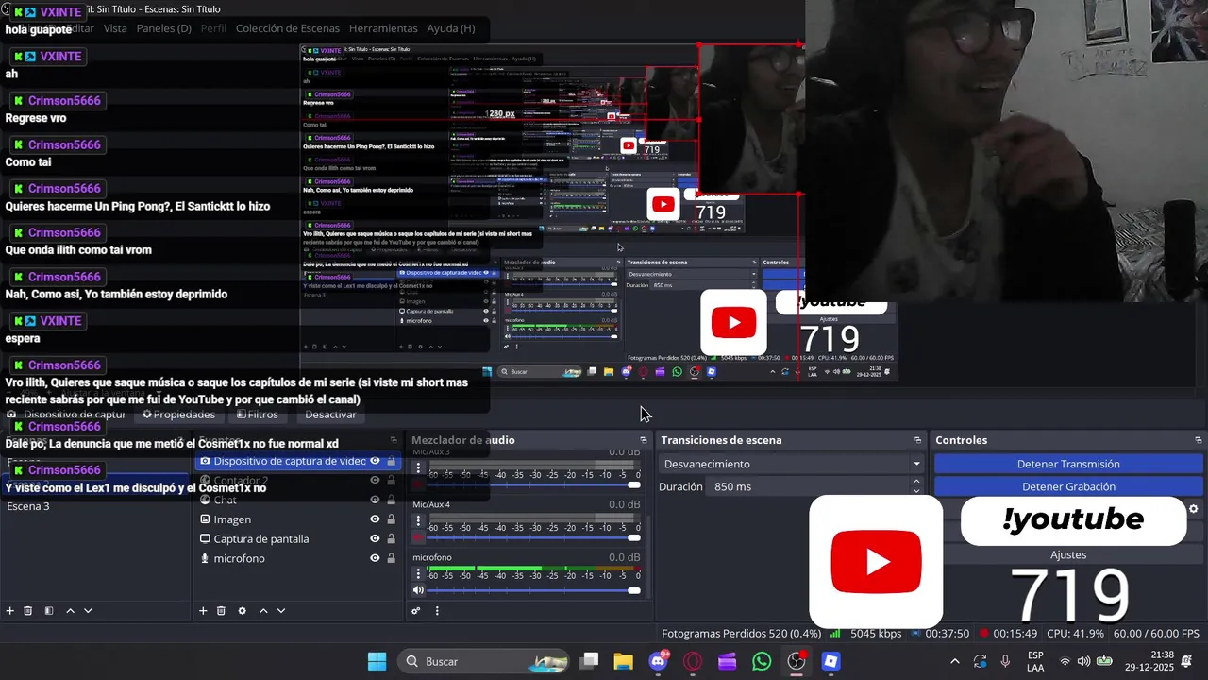Unmute Mic/Aux 4 speaker icon
The height and width of the screenshot is (680, 1208).
point(418,537)
